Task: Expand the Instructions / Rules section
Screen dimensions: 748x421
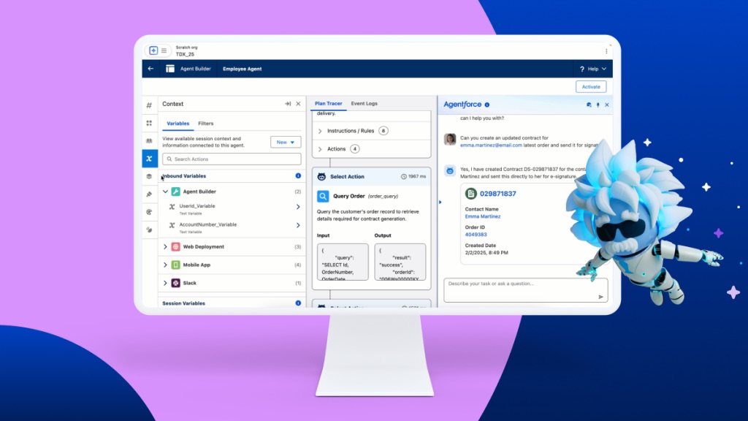Action: 320,131
